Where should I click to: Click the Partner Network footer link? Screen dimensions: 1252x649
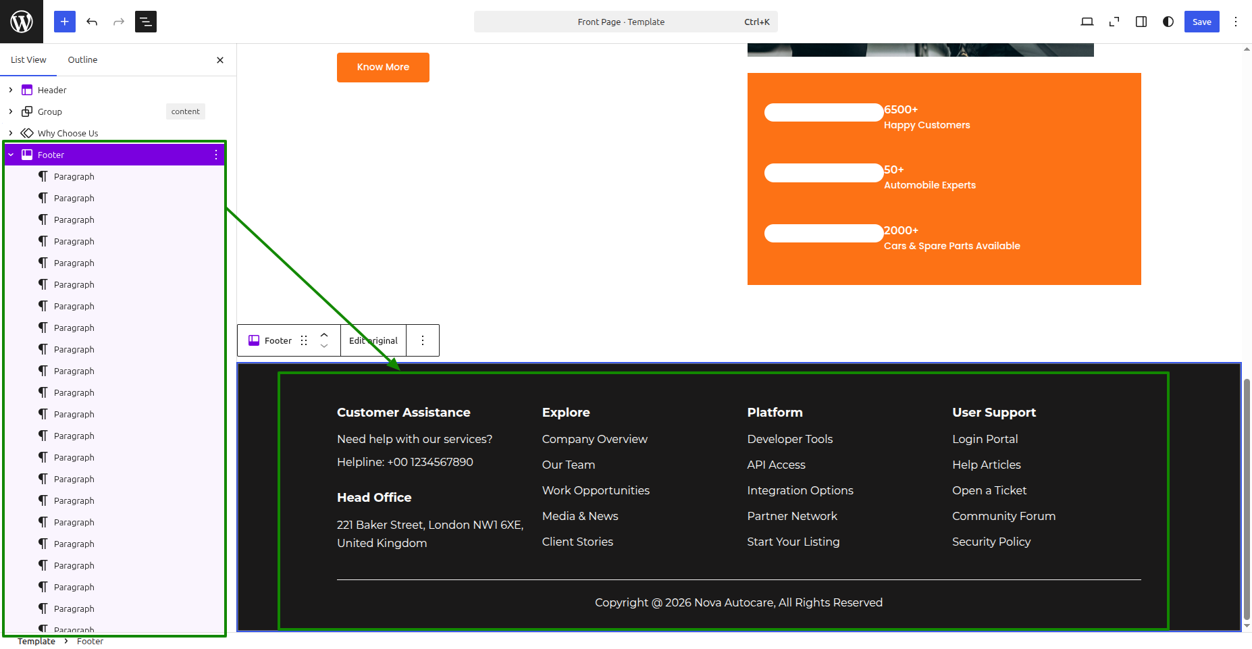click(x=792, y=516)
